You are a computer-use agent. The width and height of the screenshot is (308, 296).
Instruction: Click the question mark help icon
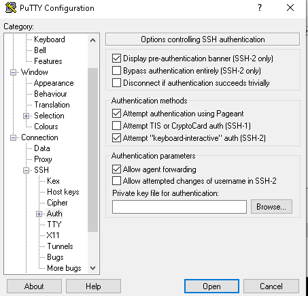(260, 7)
